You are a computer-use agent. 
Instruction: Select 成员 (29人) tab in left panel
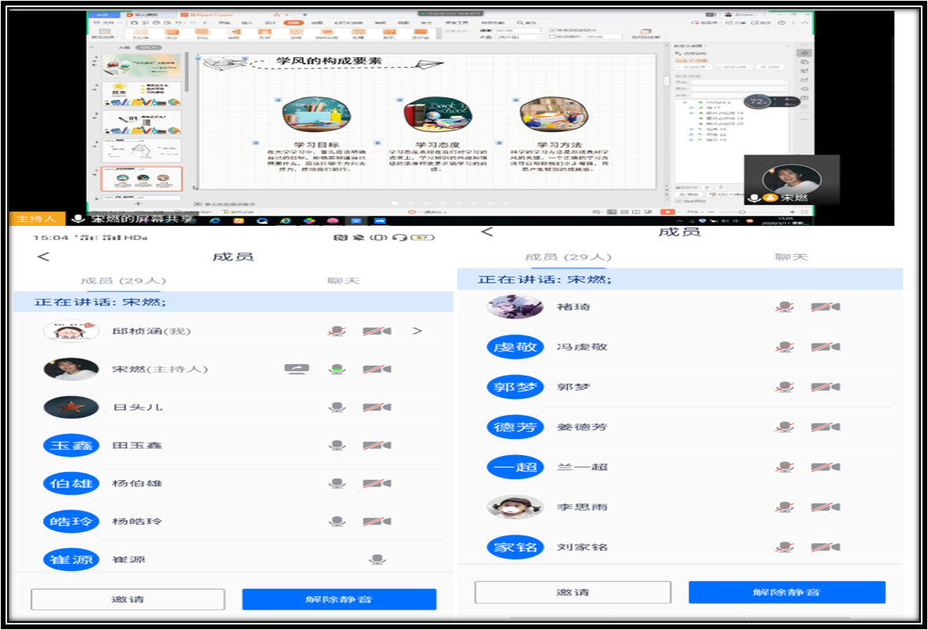(122, 281)
